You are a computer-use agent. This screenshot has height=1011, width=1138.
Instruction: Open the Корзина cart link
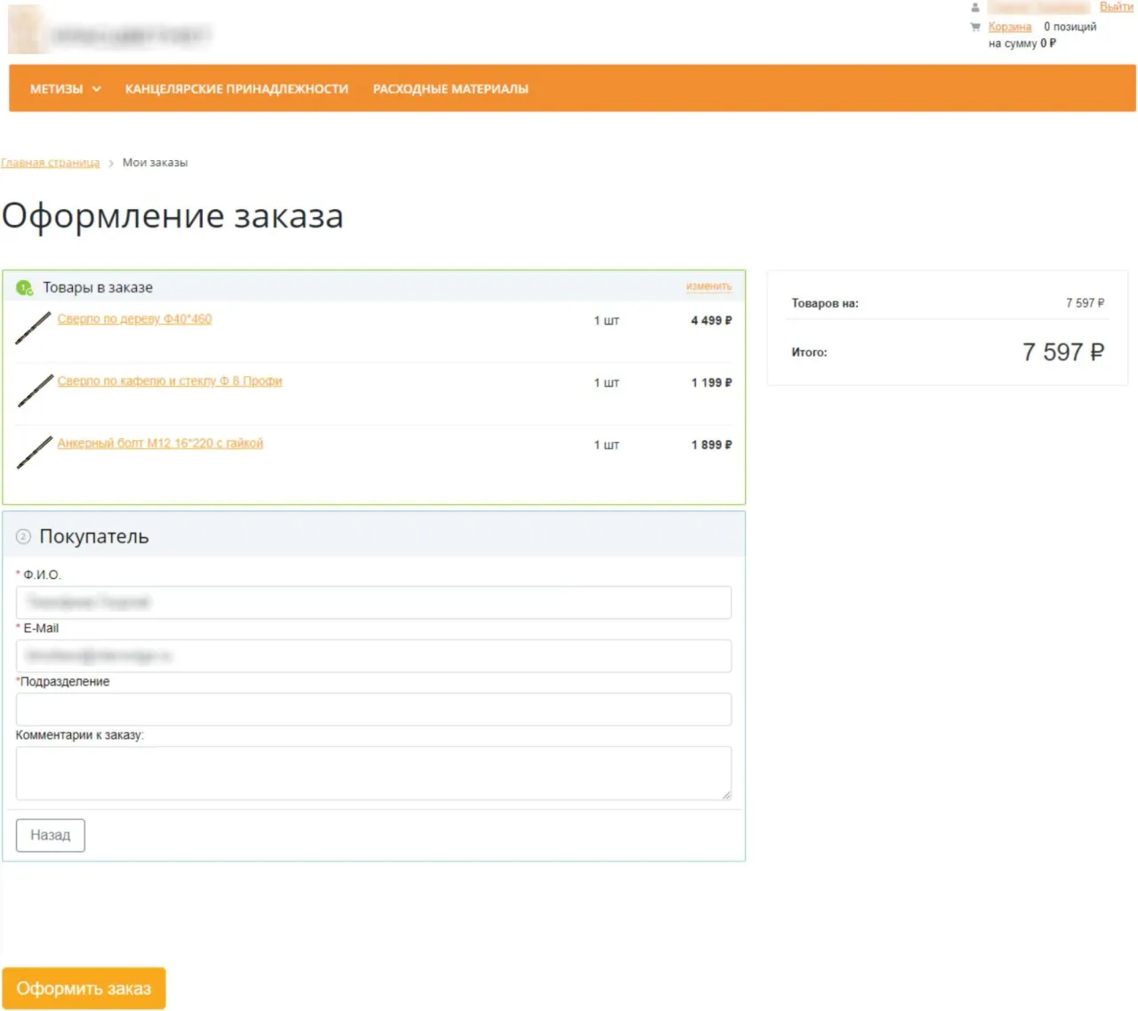[1009, 27]
